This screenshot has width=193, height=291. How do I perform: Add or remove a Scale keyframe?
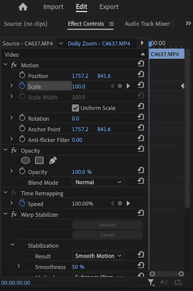pyautogui.click(x=120, y=86)
